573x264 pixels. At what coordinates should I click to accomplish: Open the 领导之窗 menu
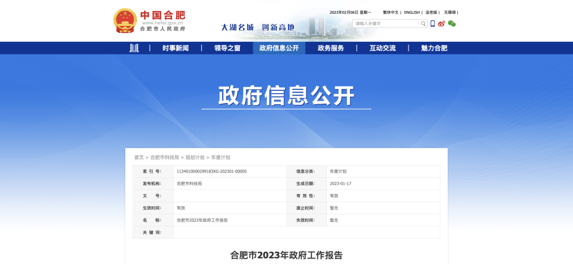point(227,48)
